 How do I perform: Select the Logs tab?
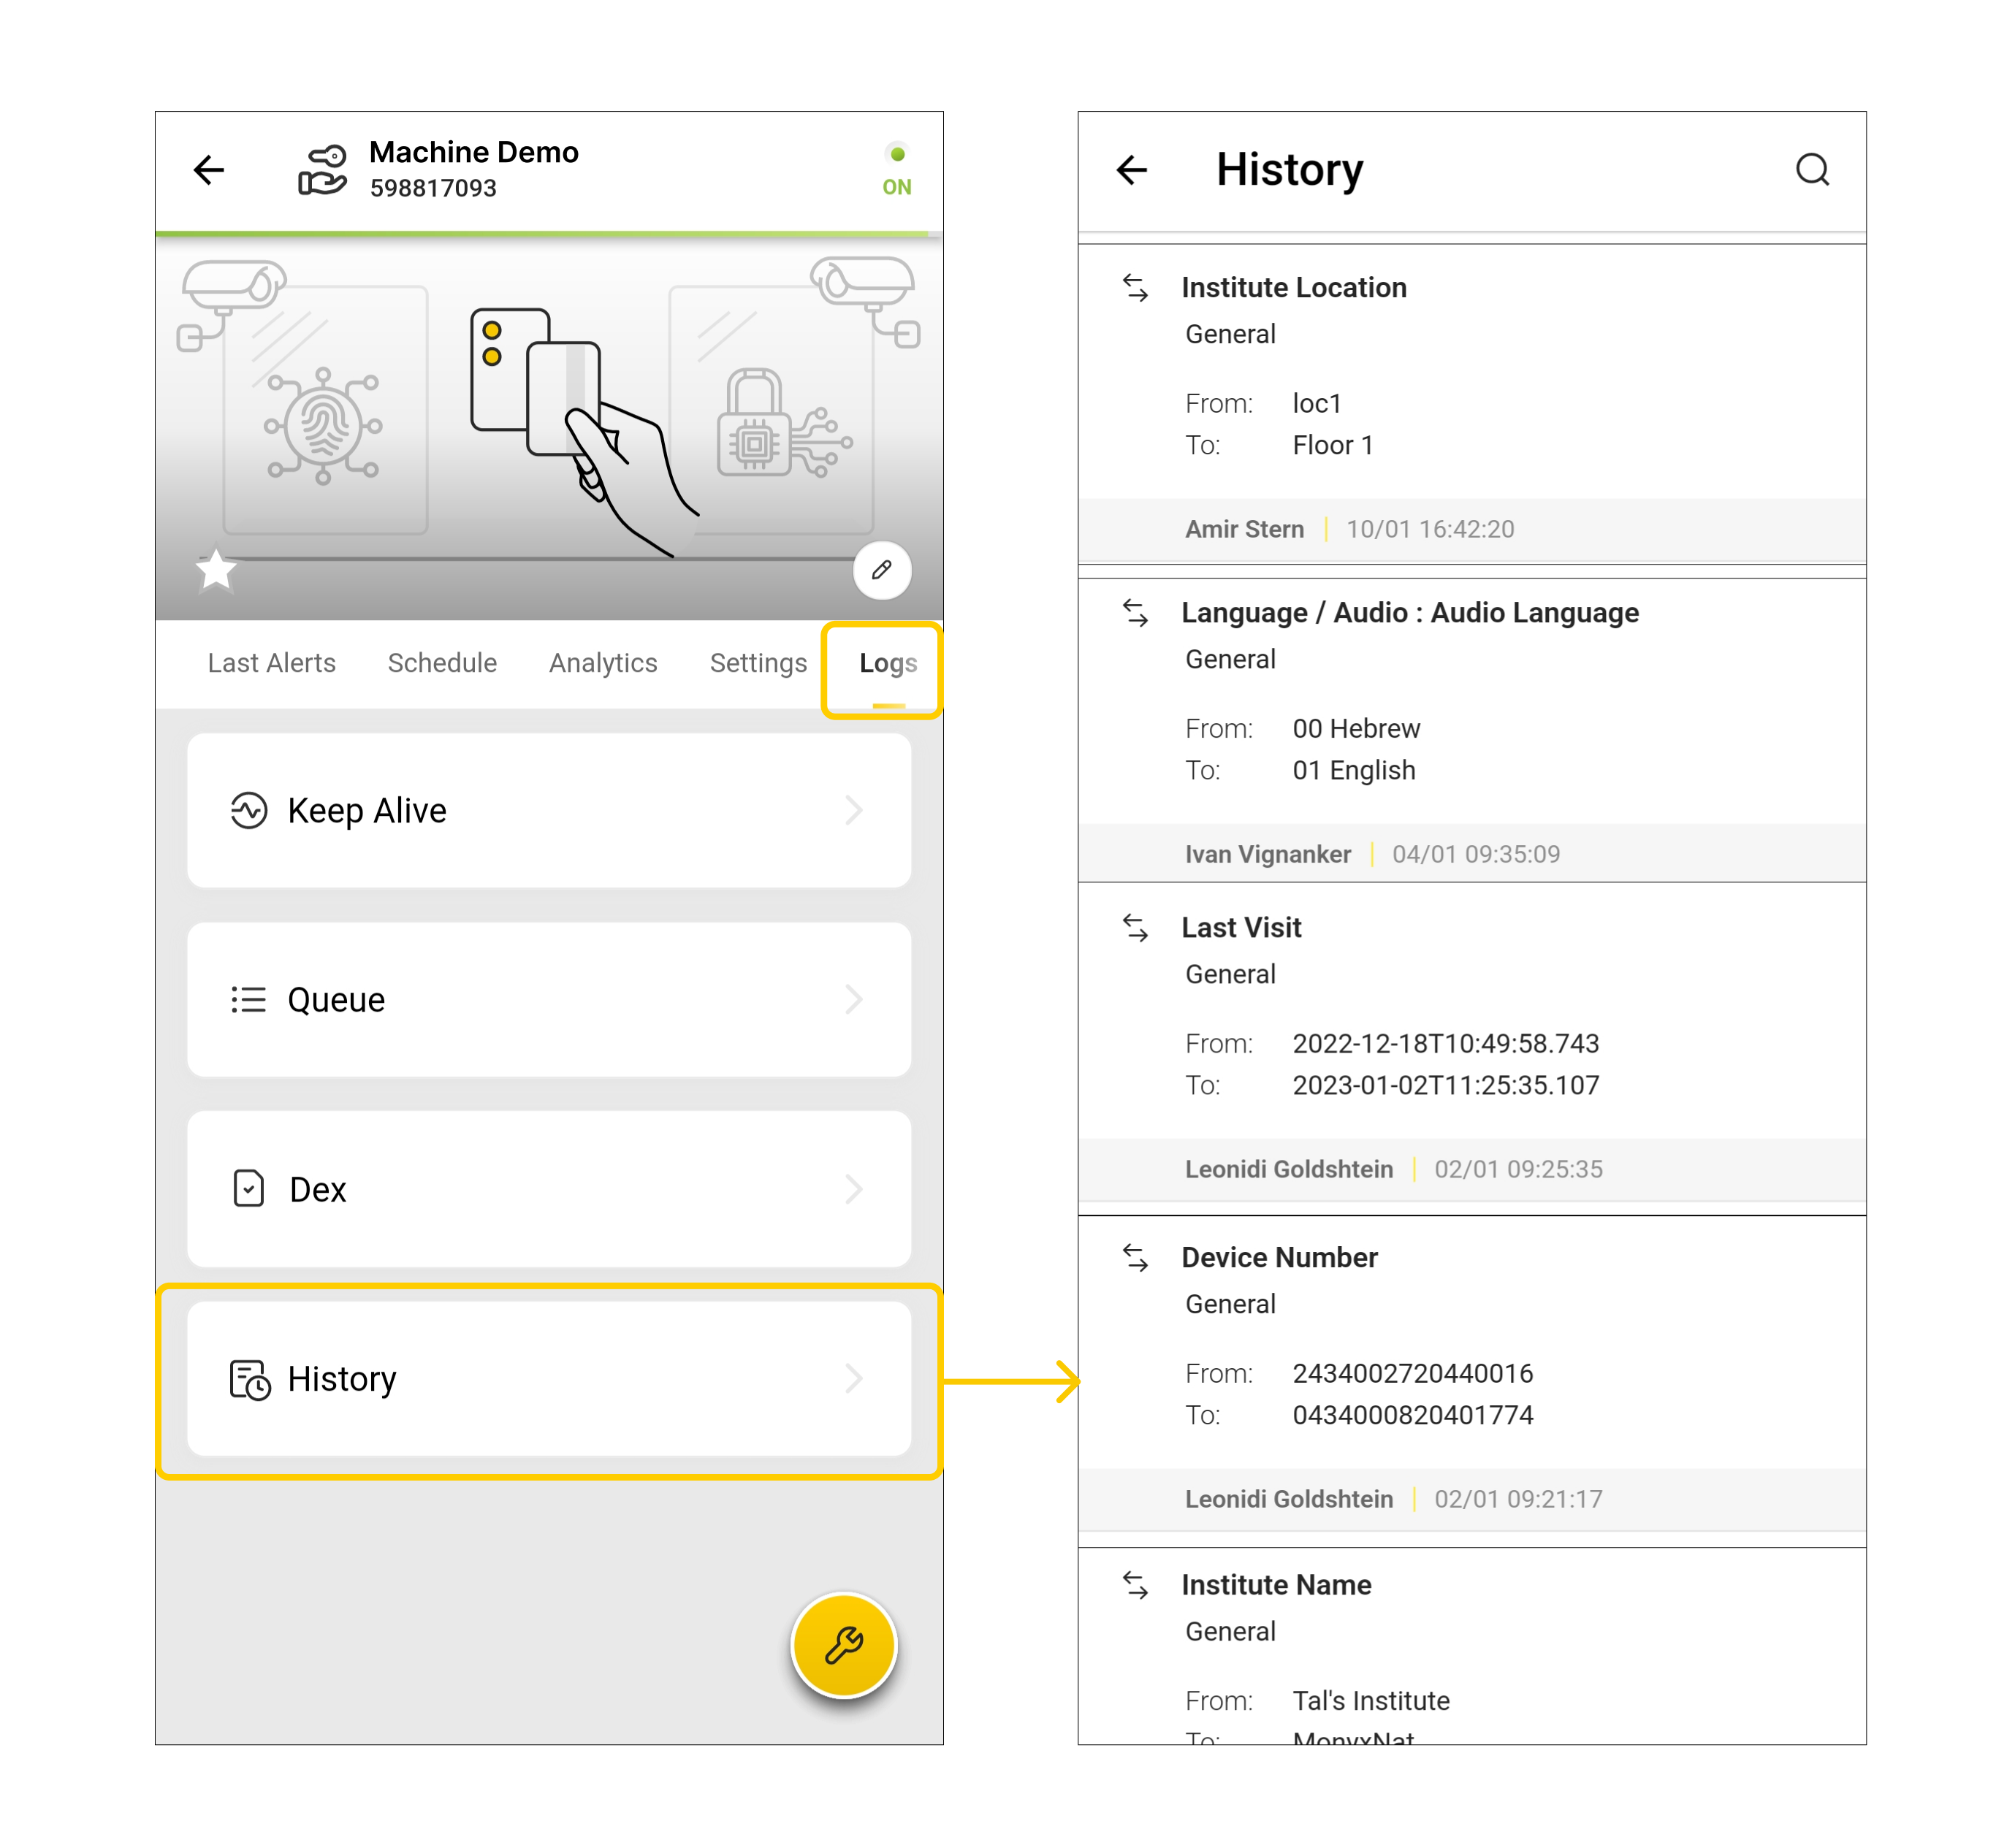(888, 663)
